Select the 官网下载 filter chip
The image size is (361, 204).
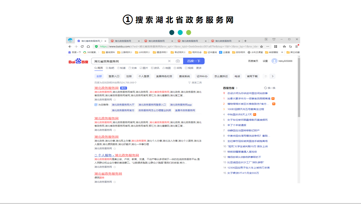point(252,76)
